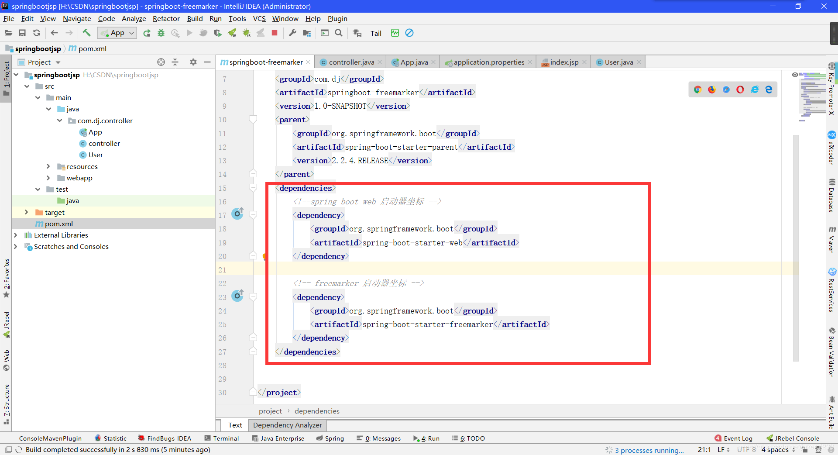
Task: Open the App run configuration dropdown
Action: (117, 33)
